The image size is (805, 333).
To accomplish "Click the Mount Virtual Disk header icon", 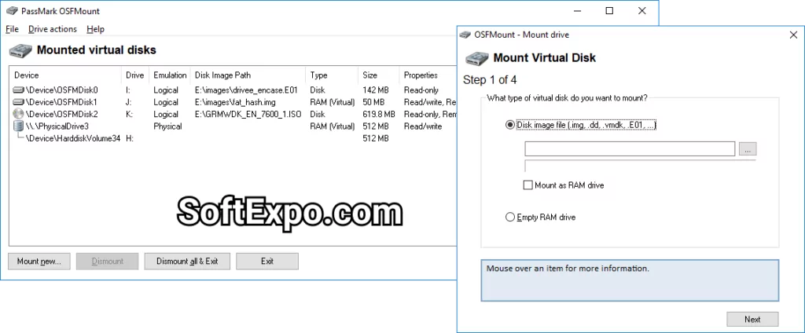I will click(x=476, y=57).
